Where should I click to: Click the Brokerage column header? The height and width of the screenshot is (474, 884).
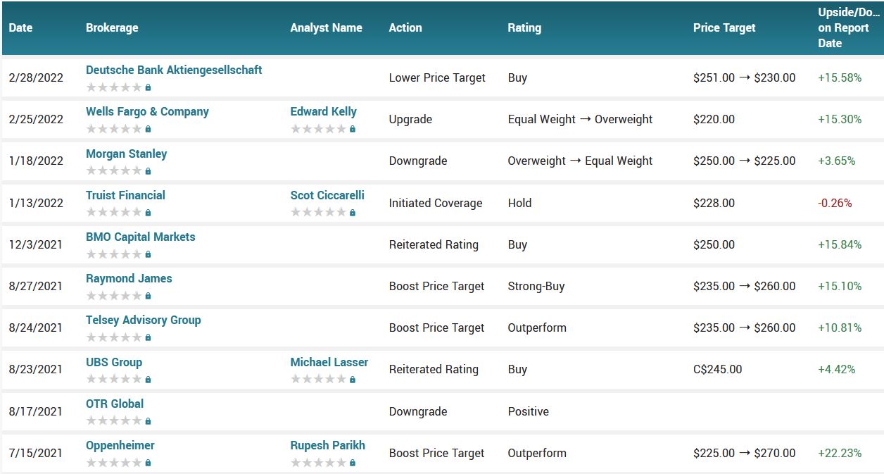(112, 28)
